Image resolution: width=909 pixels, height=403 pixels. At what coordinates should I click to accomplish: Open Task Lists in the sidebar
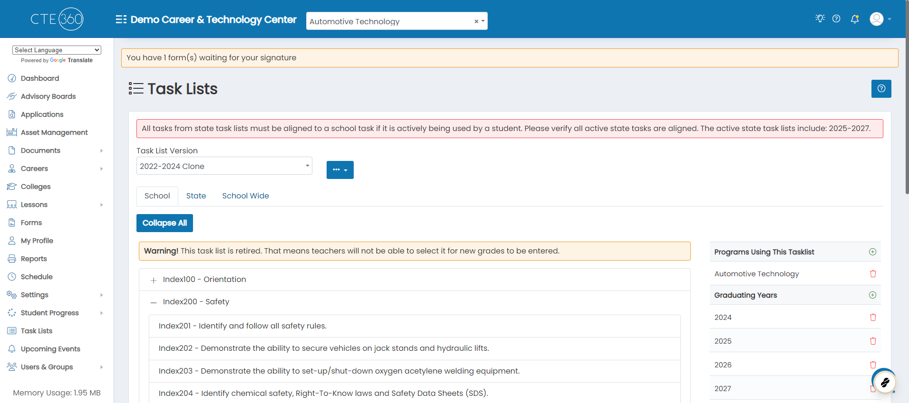click(x=37, y=331)
